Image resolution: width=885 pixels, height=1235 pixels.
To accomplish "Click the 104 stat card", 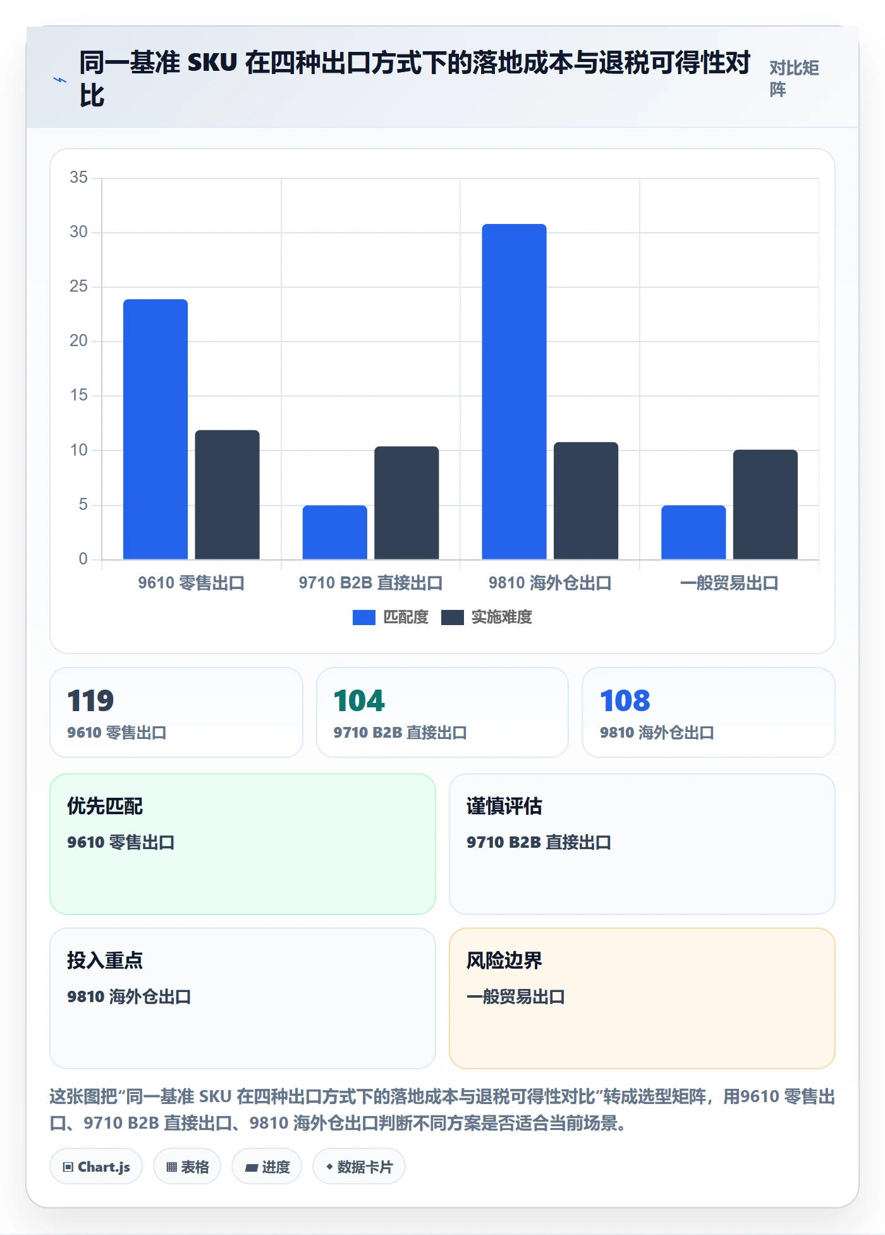I will click(x=442, y=712).
